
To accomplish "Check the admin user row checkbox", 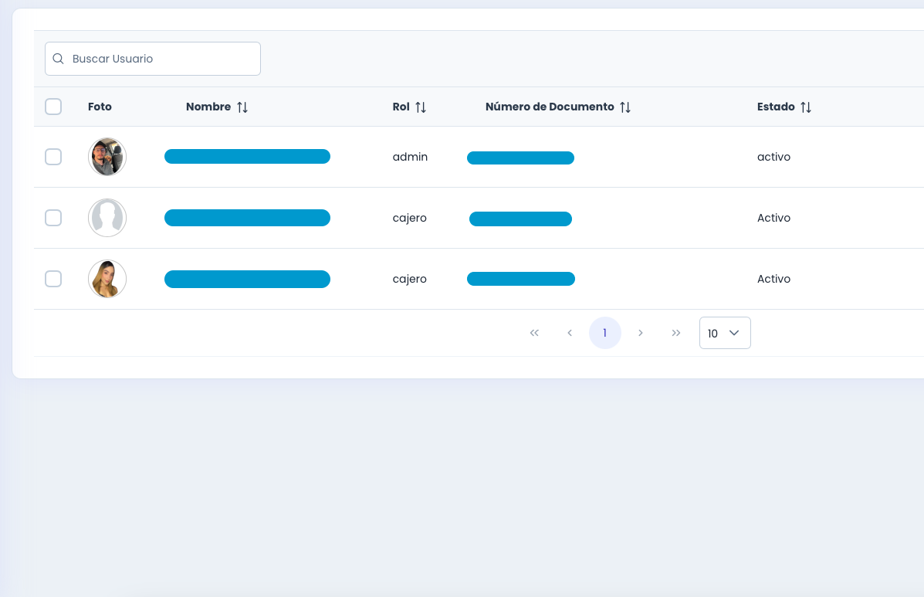I will 53,157.
